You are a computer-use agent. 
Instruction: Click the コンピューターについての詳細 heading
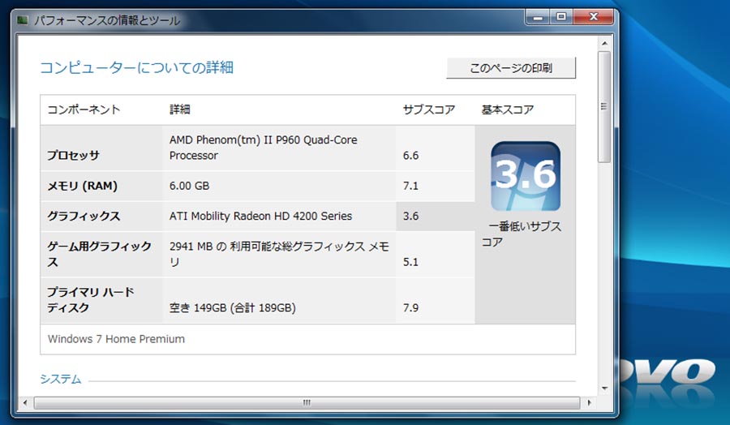(x=136, y=68)
